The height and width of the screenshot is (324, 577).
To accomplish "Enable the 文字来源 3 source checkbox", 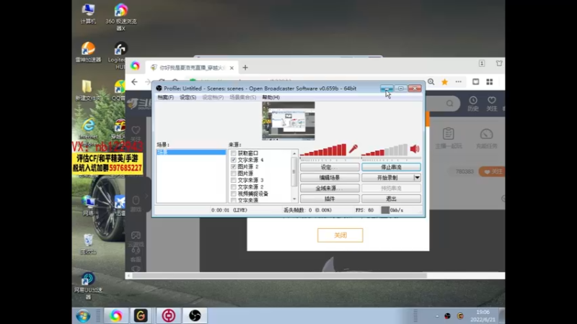I will coord(233,180).
